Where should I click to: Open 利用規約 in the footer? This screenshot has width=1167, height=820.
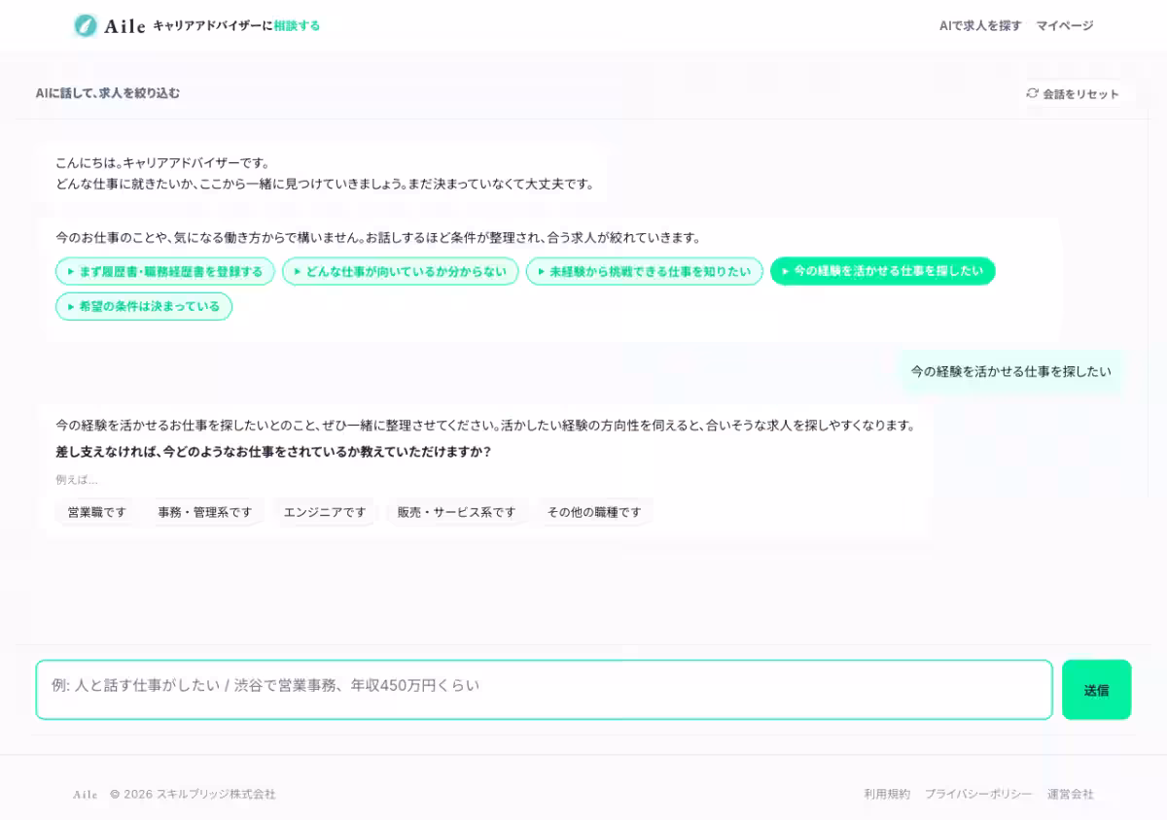[887, 794]
